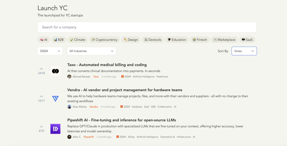287x146 pixels.
Task: Filter by the Devtools category chip
Action: click(x=153, y=40)
